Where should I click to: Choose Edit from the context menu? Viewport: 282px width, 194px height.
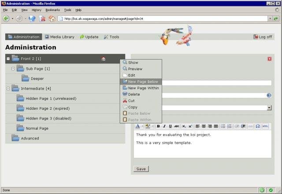click(x=141, y=75)
